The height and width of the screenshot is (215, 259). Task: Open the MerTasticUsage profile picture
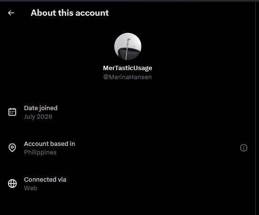128,46
